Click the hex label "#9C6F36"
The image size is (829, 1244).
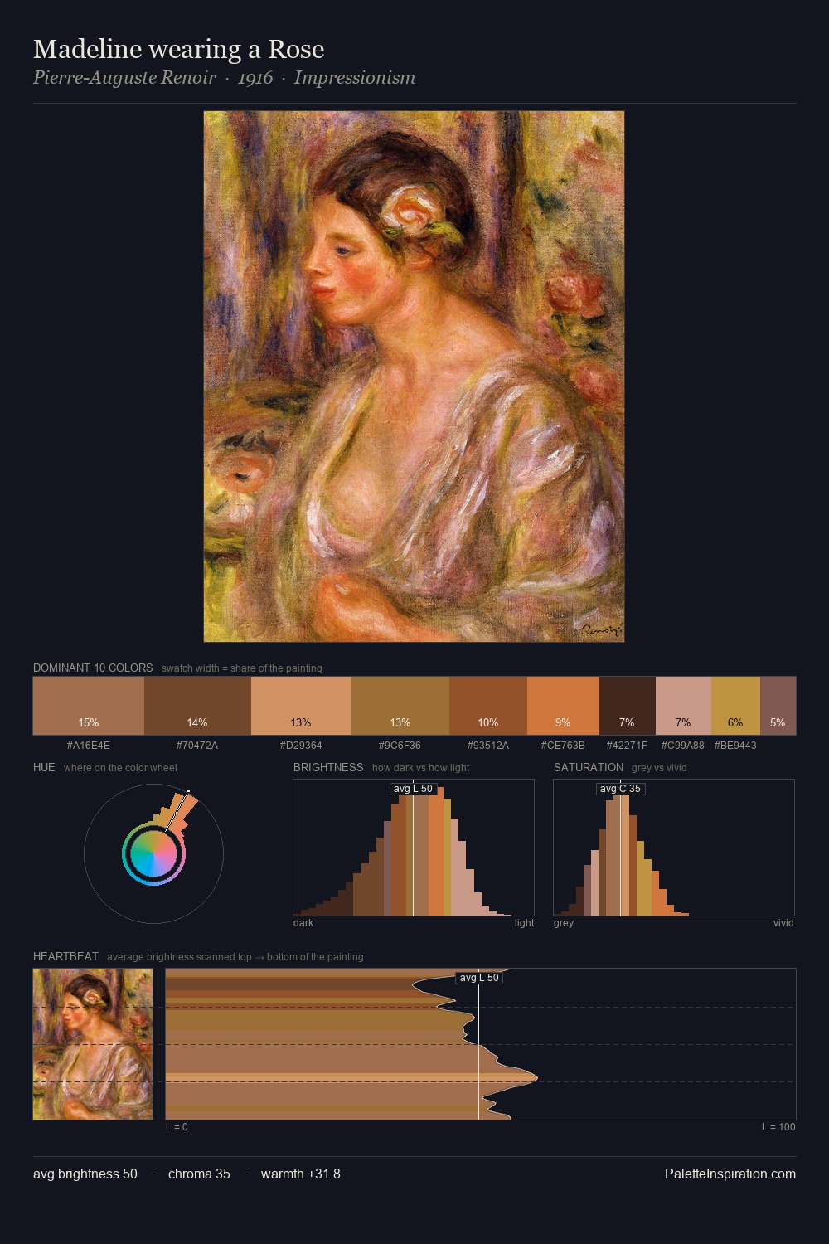click(x=400, y=745)
